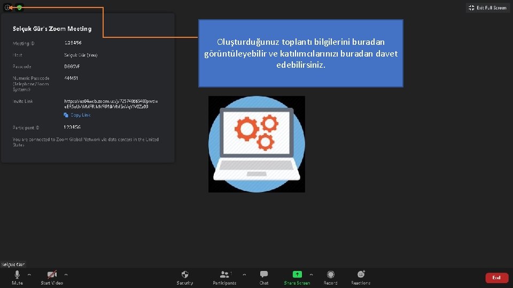513x288 pixels.
Task: Click the Participant ID value
Action: 72,127
